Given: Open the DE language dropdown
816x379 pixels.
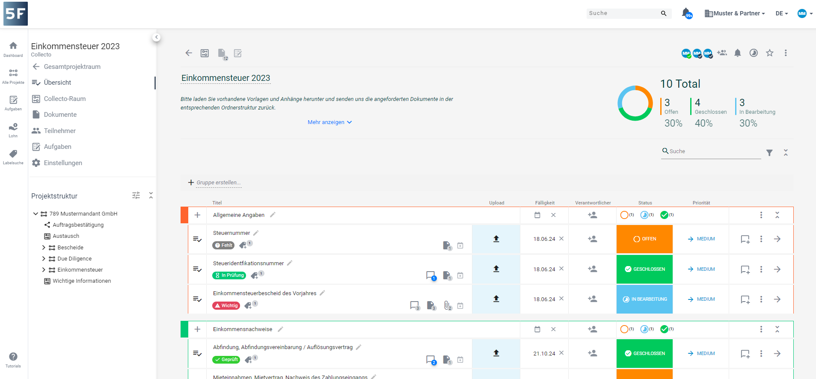Looking at the screenshot, I should click(781, 13).
